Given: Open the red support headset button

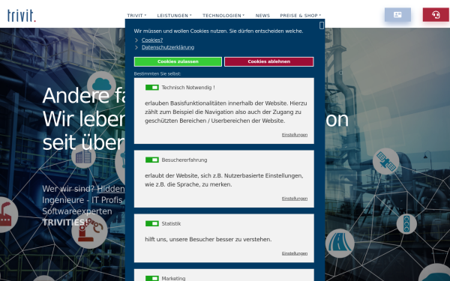Looking at the screenshot, I should coord(436,15).
